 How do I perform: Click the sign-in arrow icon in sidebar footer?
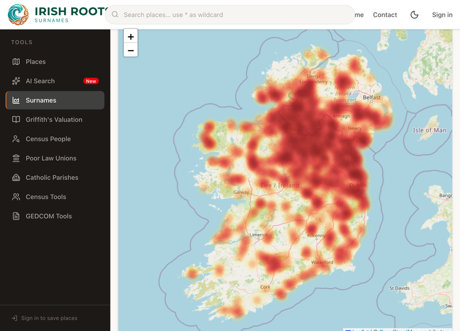(x=14, y=318)
